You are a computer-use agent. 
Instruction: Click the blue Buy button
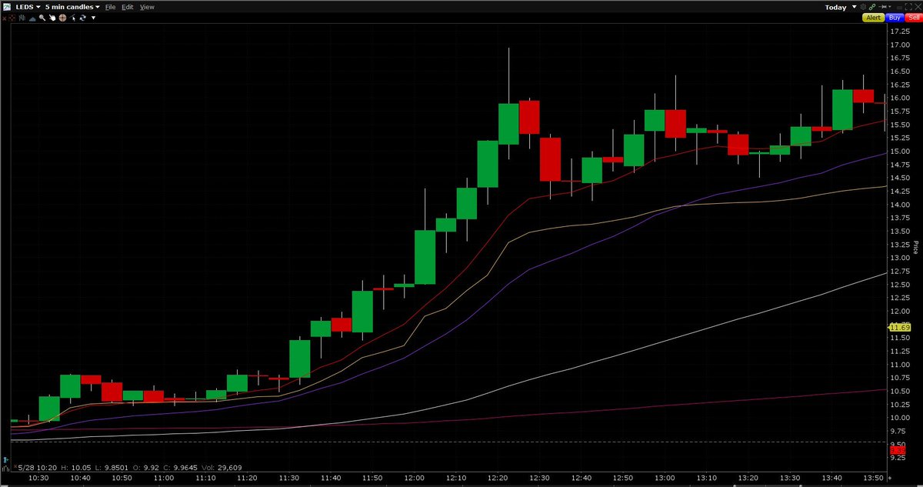(x=895, y=17)
